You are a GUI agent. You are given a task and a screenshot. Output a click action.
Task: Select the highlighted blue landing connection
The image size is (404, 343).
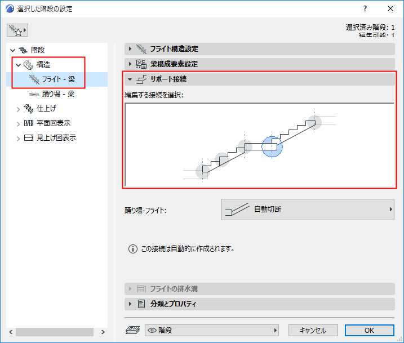pyautogui.click(x=272, y=147)
